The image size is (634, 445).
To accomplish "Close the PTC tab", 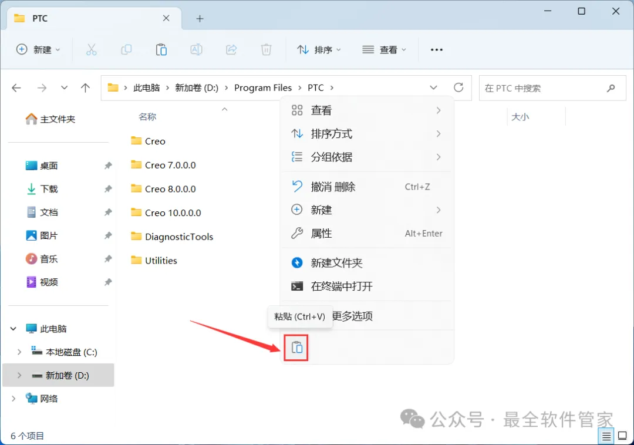I will [x=166, y=18].
